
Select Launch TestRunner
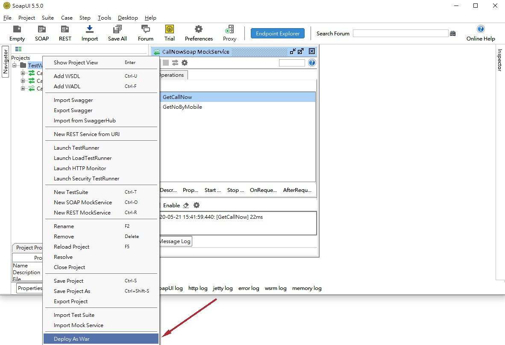101,148
